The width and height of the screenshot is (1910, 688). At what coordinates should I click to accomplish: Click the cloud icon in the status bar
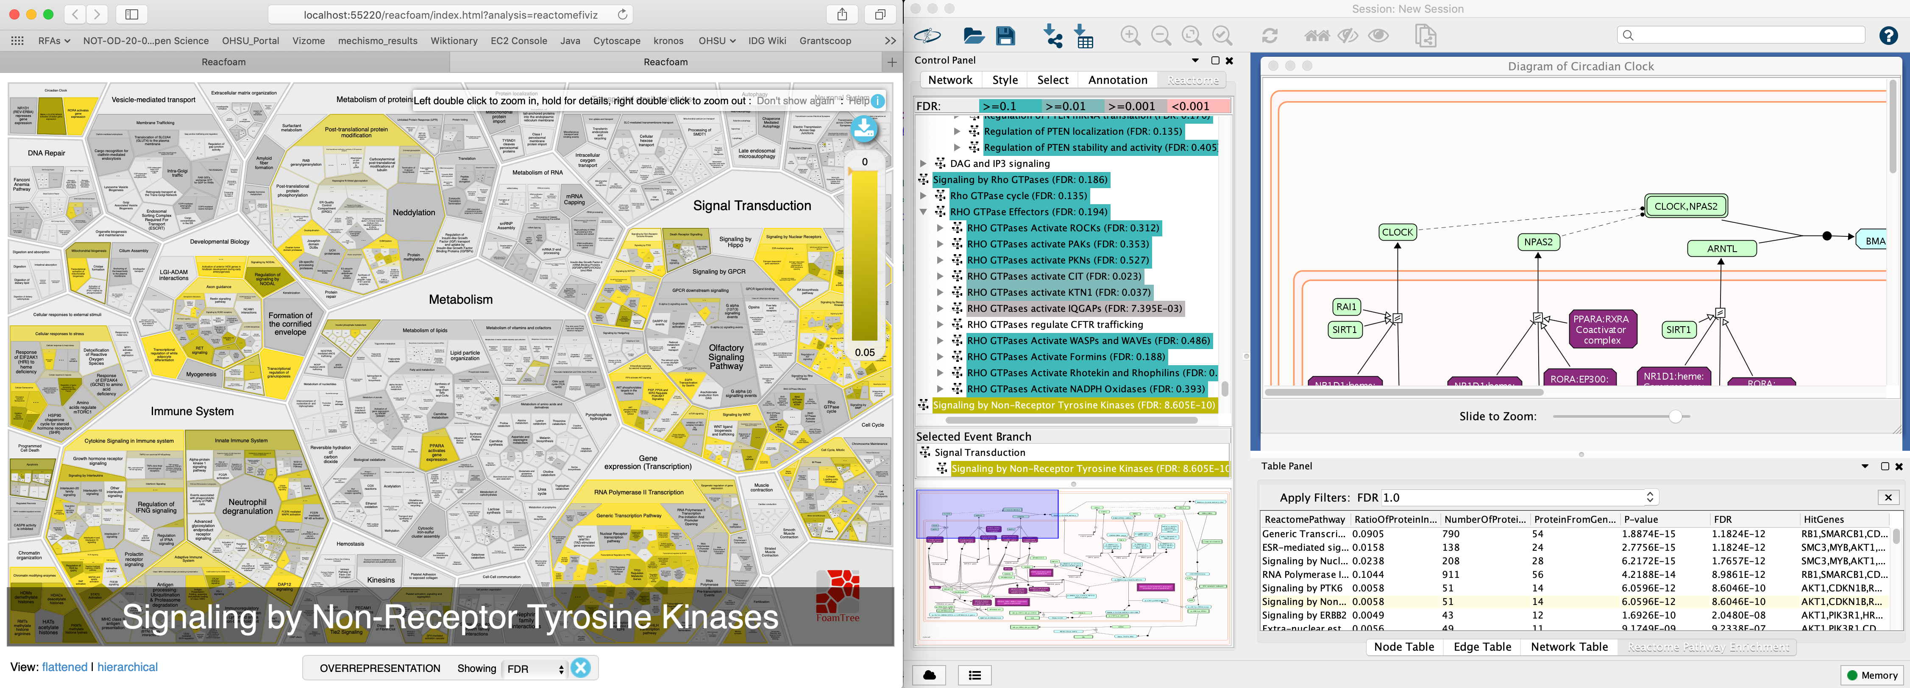coord(929,675)
